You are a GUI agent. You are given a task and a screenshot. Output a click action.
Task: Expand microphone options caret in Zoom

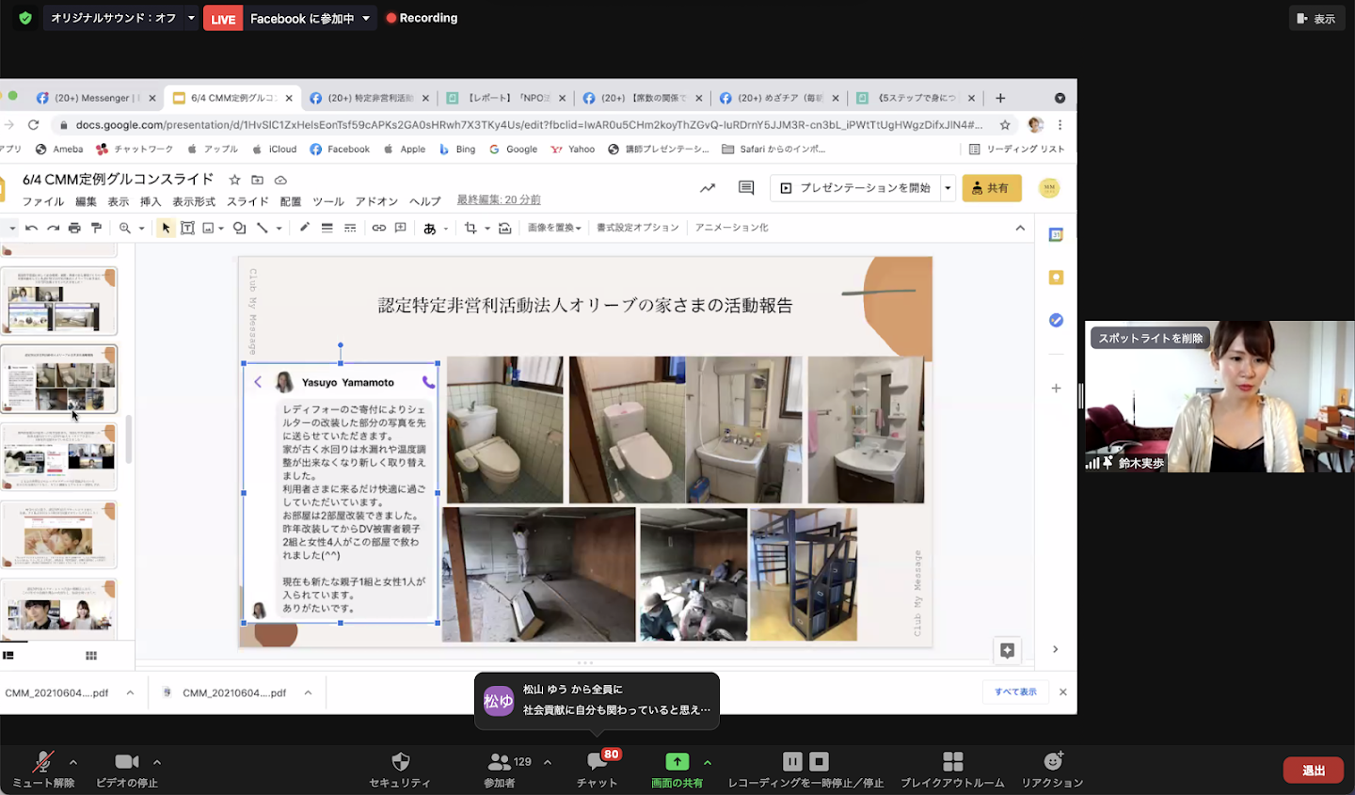coord(73,762)
